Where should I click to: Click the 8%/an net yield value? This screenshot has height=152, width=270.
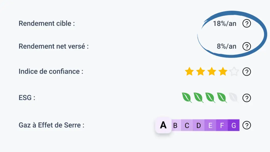point(226,46)
